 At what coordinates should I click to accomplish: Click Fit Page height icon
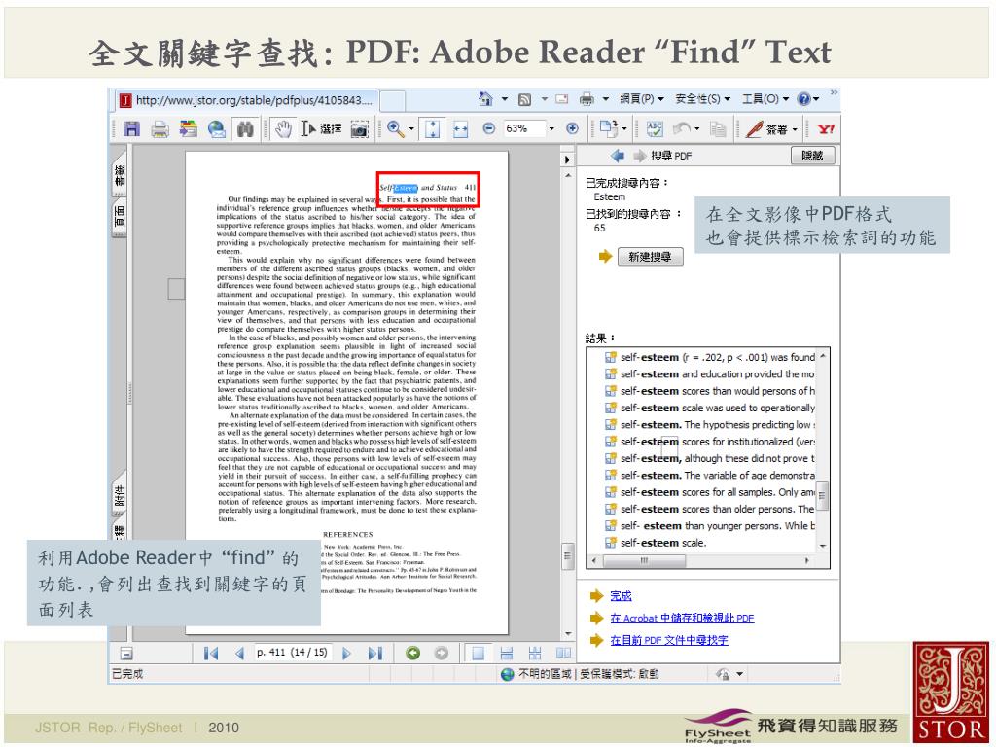(433, 129)
